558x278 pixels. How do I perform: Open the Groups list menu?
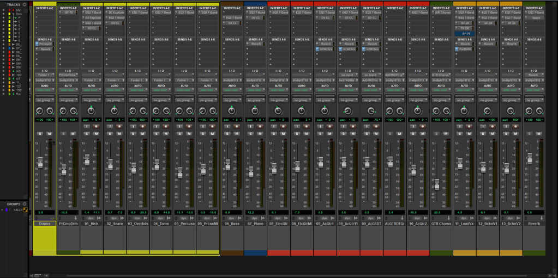coord(25,204)
